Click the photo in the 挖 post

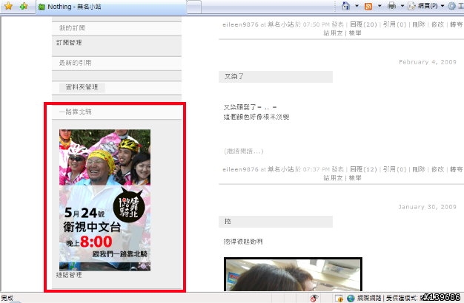click(x=293, y=274)
